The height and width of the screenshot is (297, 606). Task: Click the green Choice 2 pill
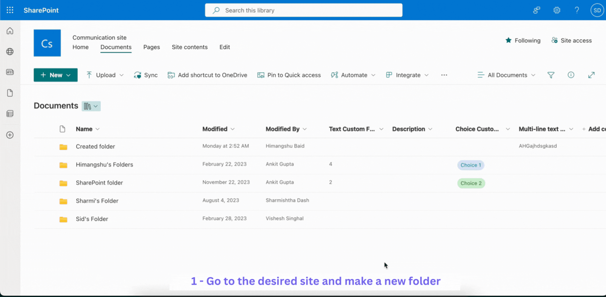[471, 183]
